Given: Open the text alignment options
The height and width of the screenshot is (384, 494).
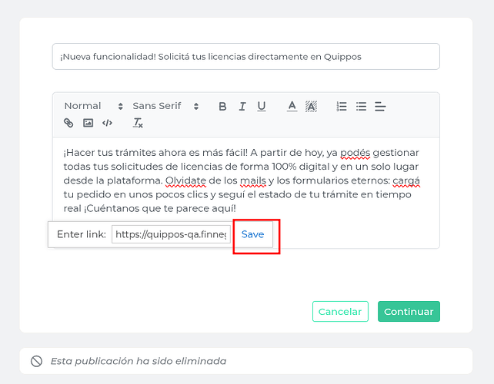Looking at the screenshot, I should click(380, 107).
